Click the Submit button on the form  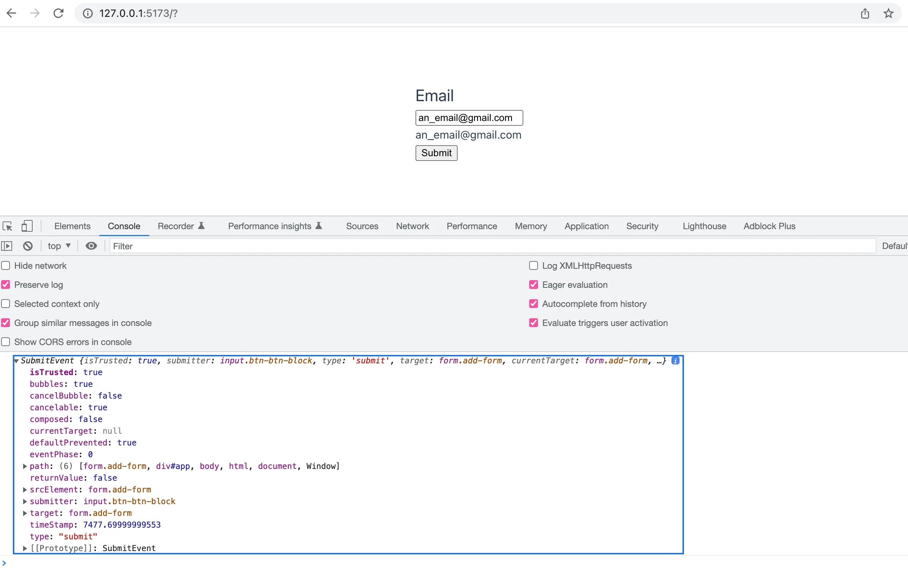tap(436, 153)
